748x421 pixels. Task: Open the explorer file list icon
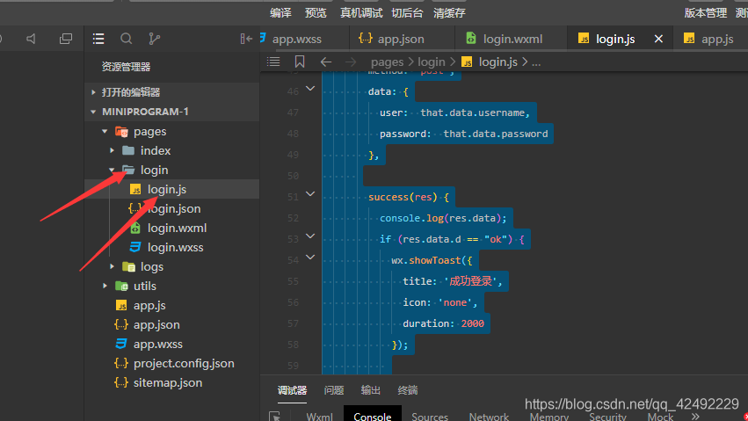98,39
